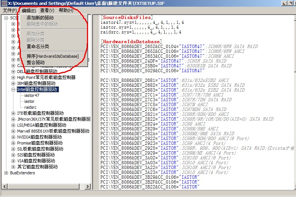Expand the LSI/MEGA磁盘控制器驱动 node
The width and height of the screenshot is (296, 197).
[13, 125]
